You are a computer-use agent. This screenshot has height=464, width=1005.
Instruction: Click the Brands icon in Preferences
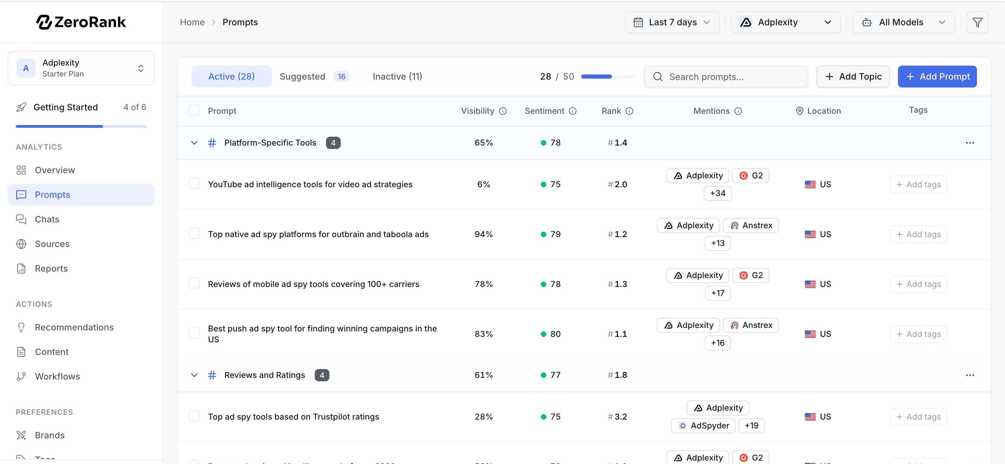pyautogui.click(x=21, y=435)
